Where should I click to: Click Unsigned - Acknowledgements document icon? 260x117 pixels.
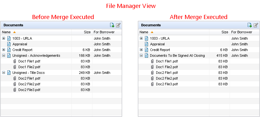pyautogui.click(x=9, y=55)
